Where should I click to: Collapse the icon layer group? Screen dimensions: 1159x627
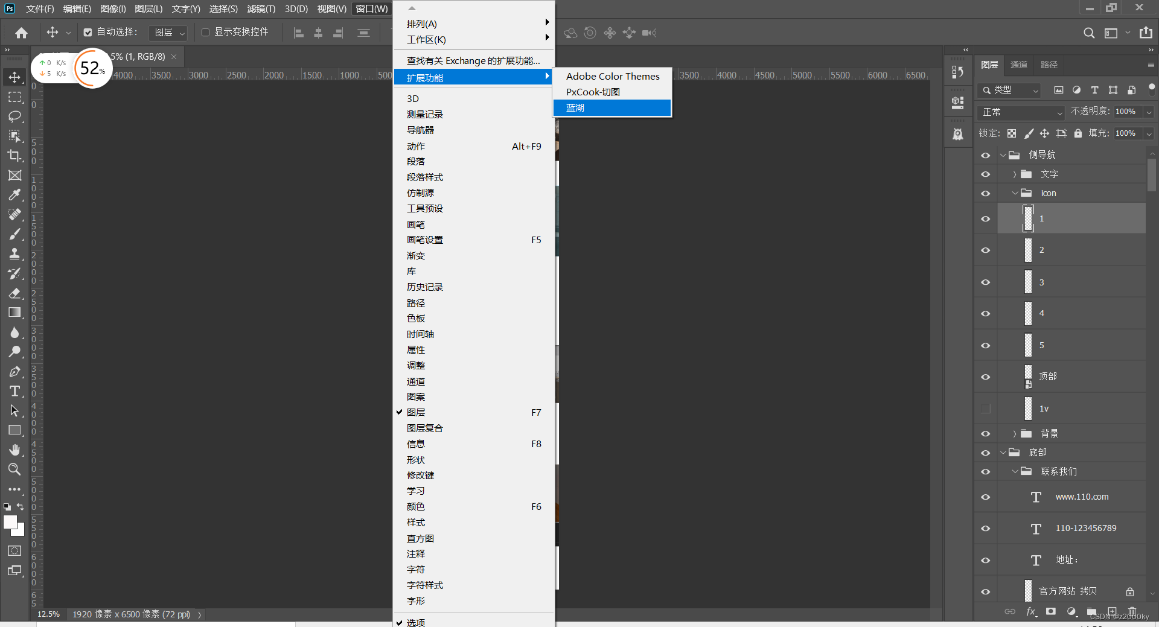click(x=1015, y=193)
